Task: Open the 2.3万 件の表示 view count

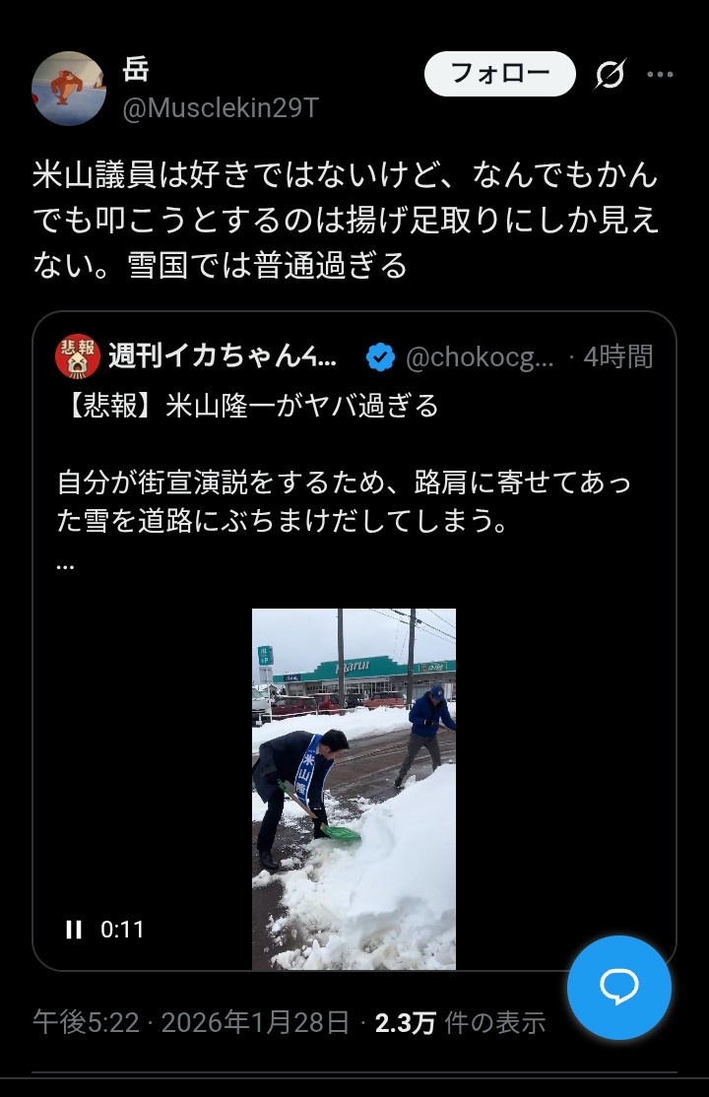Action: click(460, 1023)
